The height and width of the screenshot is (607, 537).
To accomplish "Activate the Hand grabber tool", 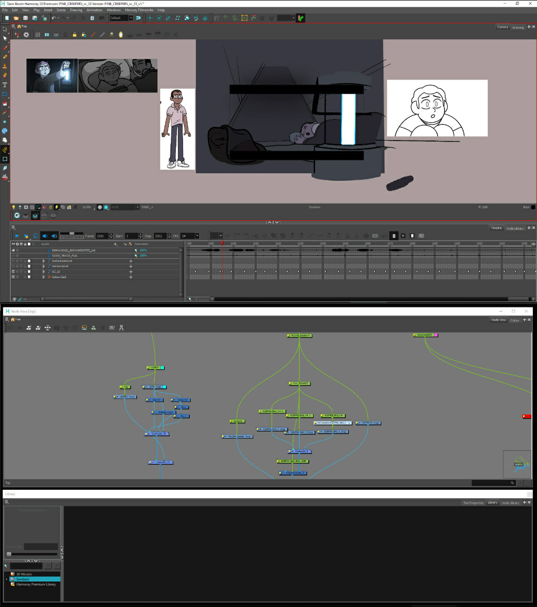I will [5, 140].
